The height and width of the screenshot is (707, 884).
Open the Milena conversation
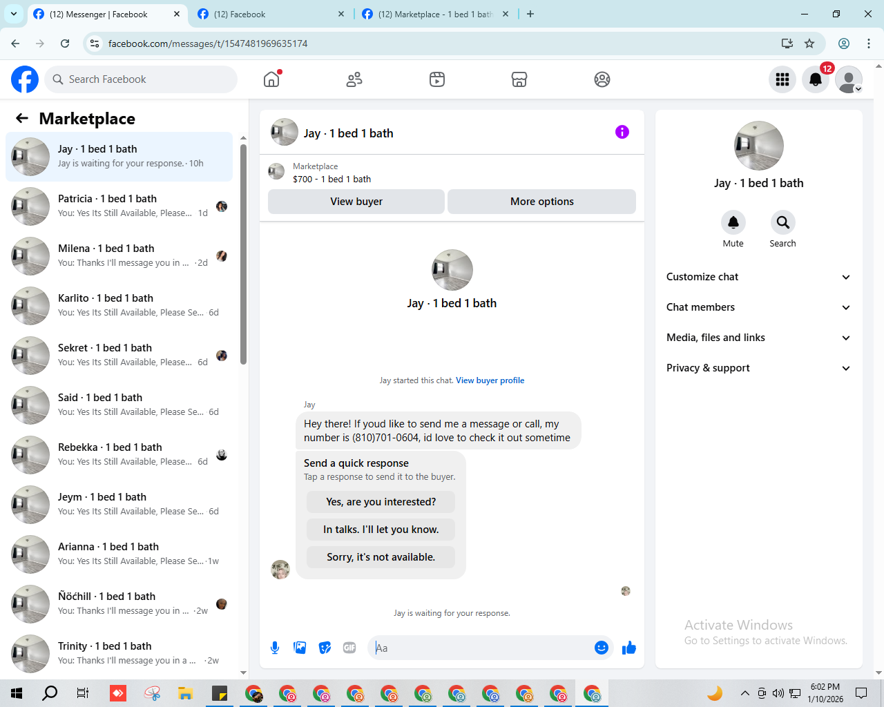pos(119,256)
